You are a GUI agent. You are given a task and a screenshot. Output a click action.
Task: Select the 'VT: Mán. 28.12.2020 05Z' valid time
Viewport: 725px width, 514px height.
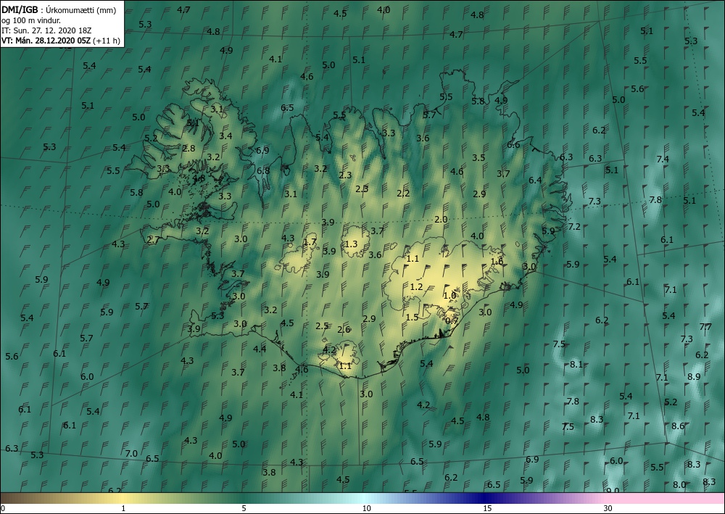[46, 41]
